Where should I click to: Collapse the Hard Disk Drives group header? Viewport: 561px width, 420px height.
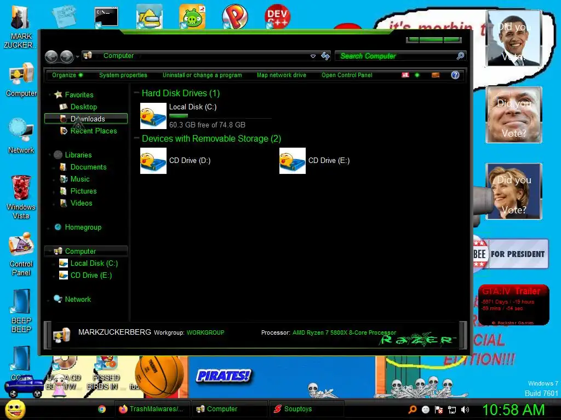pyautogui.click(x=136, y=93)
